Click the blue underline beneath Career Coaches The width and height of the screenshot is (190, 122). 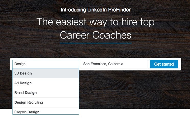pyautogui.click(x=96, y=43)
